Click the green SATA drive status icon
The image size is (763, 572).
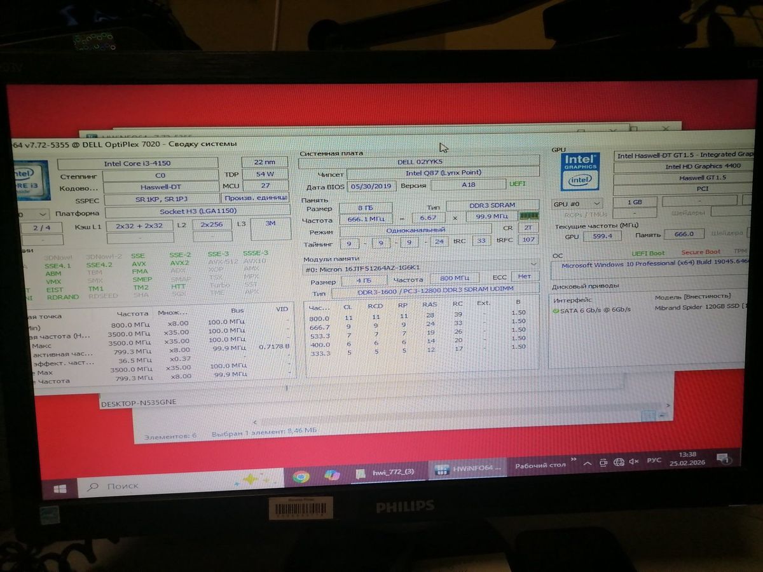(x=556, y=310)
